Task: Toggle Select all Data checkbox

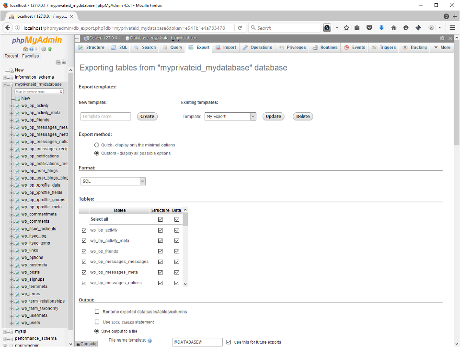Action: [177, 219]
